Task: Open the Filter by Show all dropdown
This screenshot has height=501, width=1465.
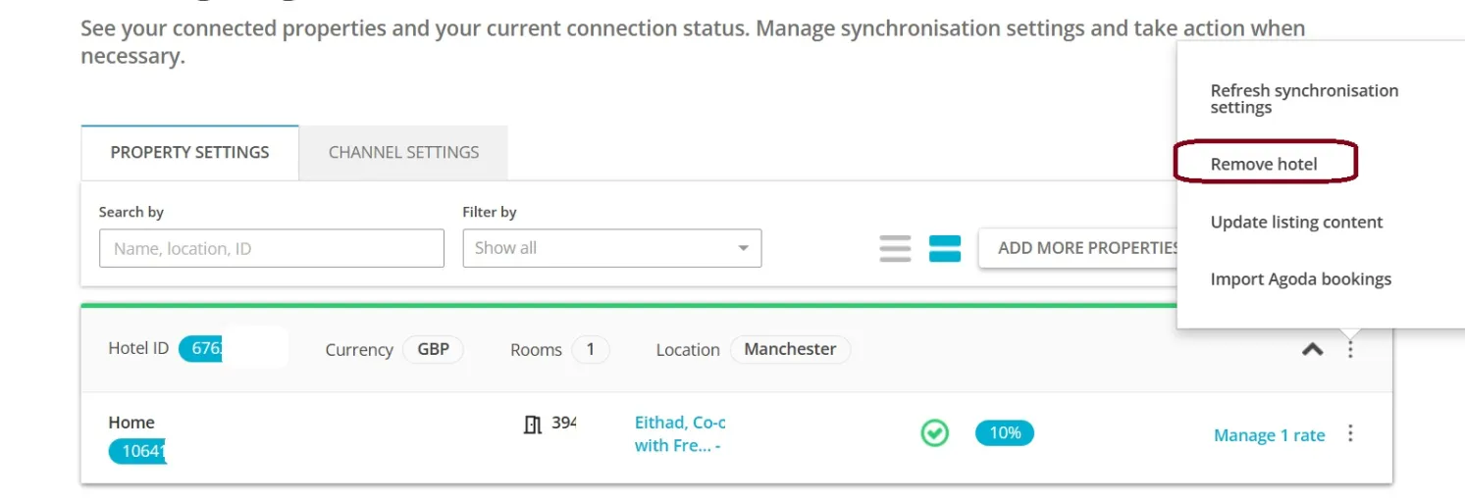Action: (x=612, y=248)
